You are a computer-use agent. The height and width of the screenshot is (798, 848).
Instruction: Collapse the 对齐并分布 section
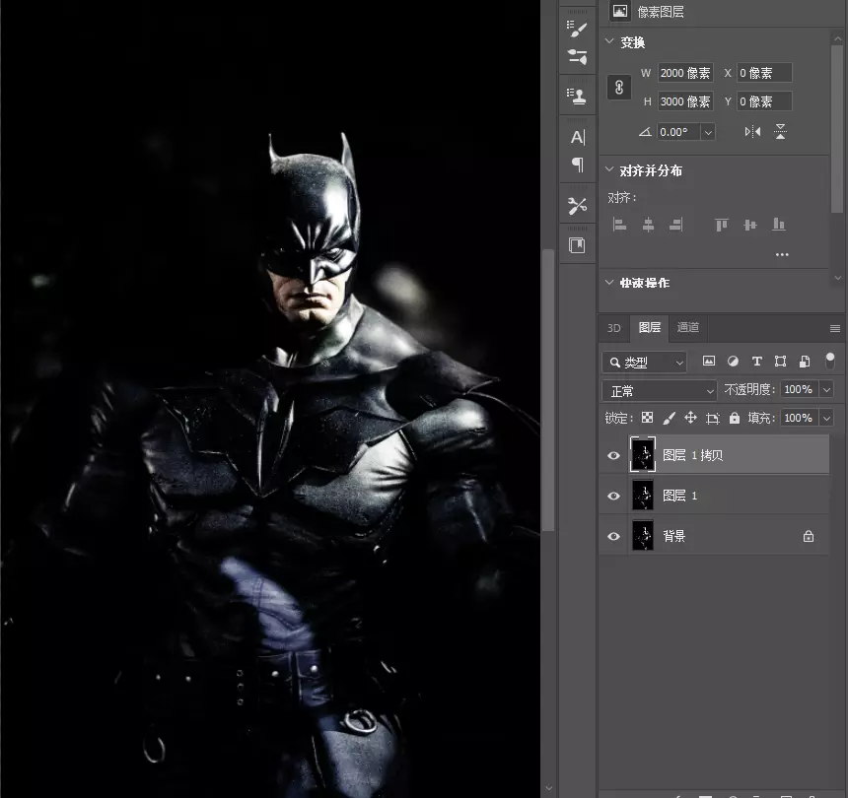point(609,169)
